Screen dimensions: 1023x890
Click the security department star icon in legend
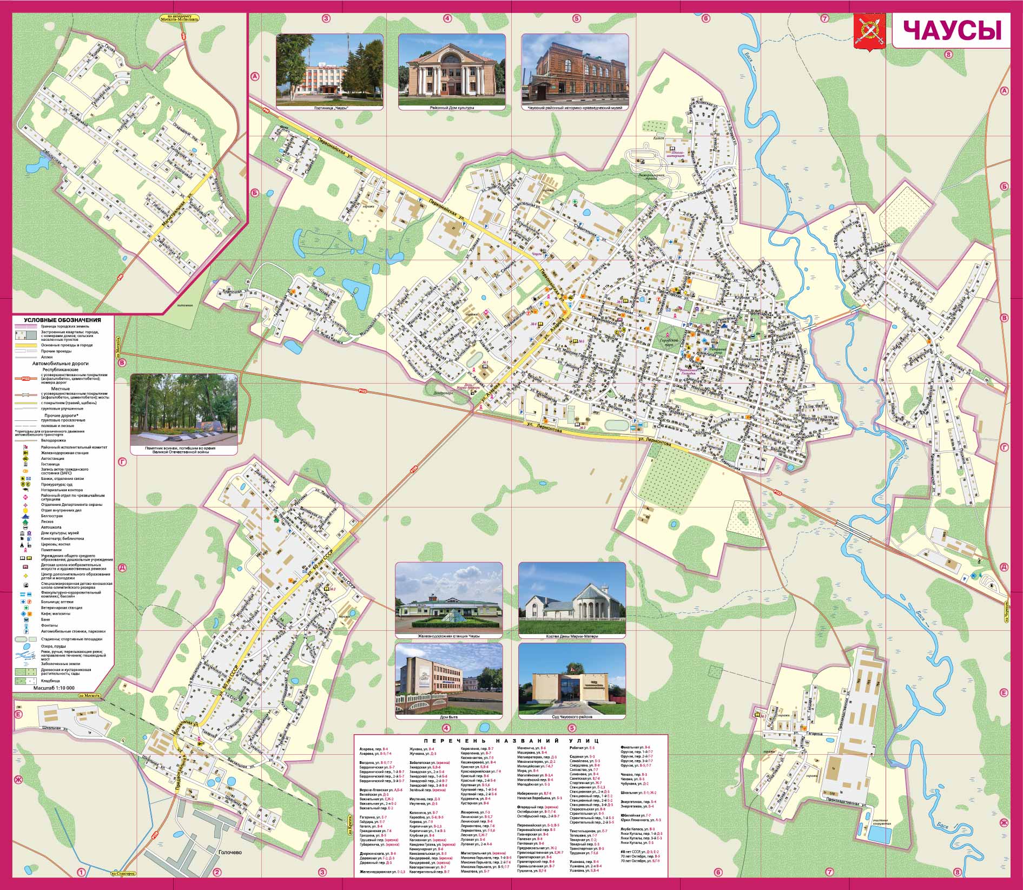25,505
